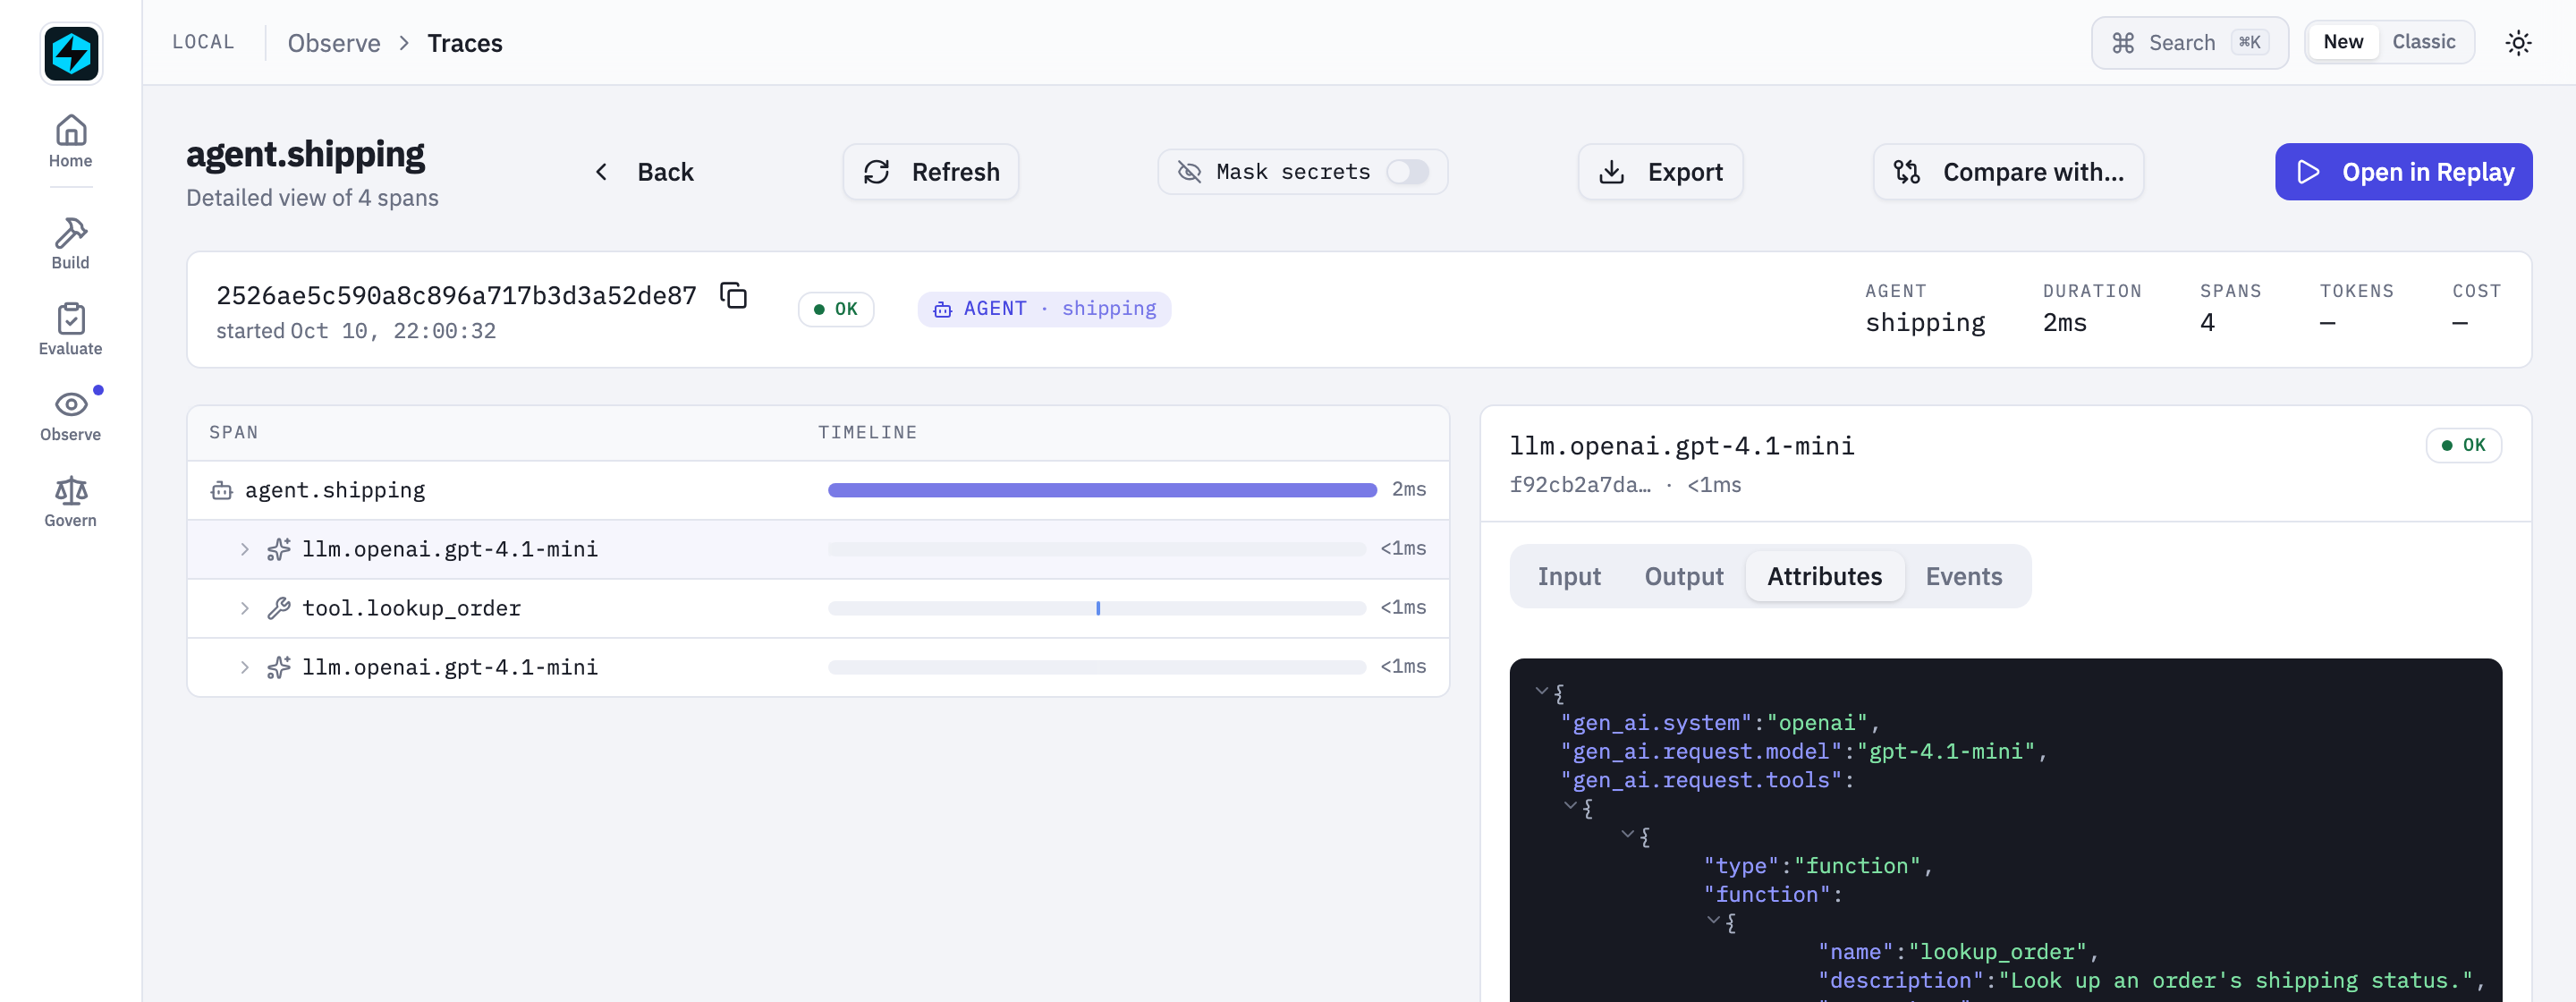Expand the tool.lookup_order span

tap(244, 609)
